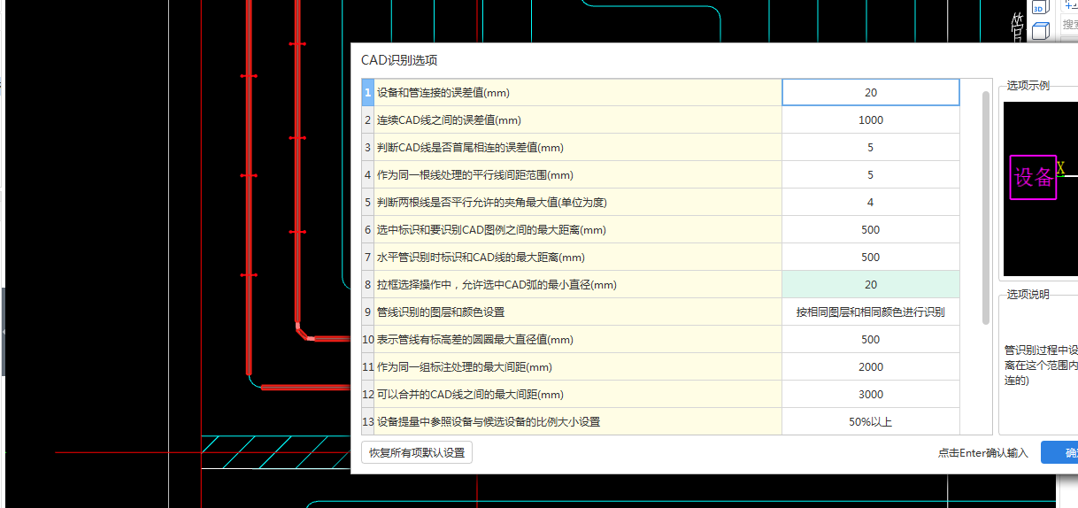Select row header number 1 in options table
This screenshot has height=508, width=1078.
pos(367,93)
